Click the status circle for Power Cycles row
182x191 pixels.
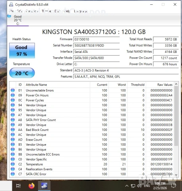[x=13, y=100]
